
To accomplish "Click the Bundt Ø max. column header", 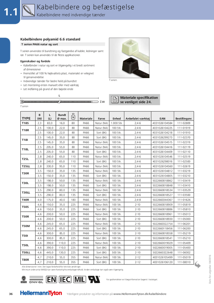I will click(x=62, y=117).
